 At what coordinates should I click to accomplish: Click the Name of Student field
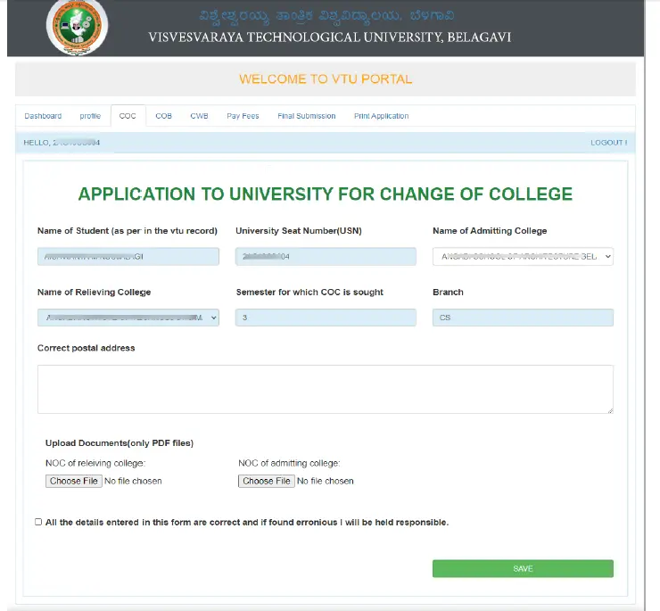coord(128,257)
